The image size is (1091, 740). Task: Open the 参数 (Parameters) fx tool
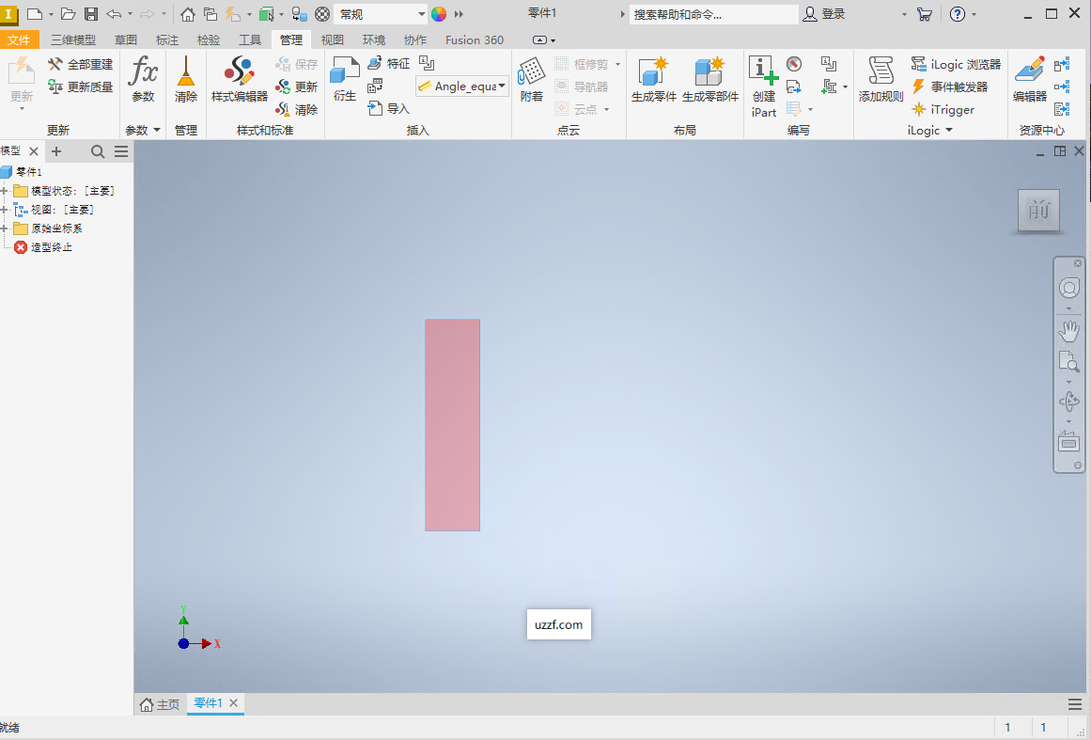(x=142, y=80)
